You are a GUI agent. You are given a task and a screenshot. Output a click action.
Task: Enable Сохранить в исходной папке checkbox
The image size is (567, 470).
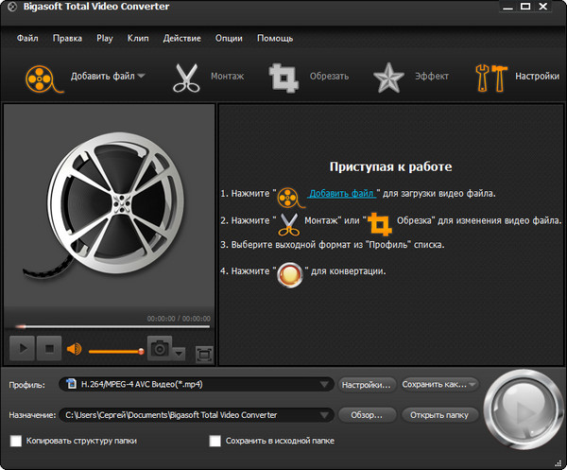pos(215,441)
